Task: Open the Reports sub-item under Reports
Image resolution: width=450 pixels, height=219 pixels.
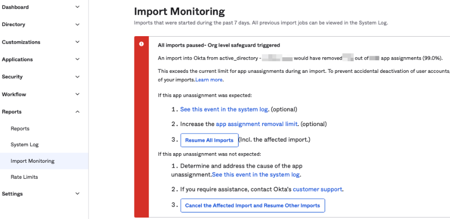Action: click(x=20, y=129)
